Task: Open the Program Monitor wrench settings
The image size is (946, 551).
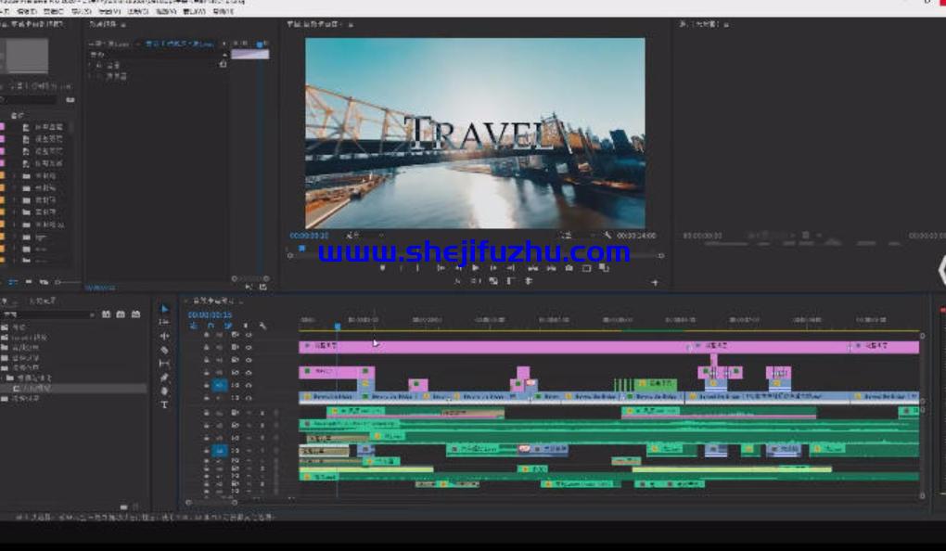Action: tap(607, 236)
